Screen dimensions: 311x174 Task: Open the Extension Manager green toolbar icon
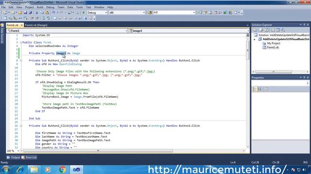coord(225,13)
